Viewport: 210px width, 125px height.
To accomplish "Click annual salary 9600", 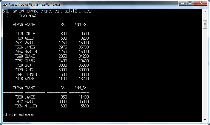I will point(85,34).
